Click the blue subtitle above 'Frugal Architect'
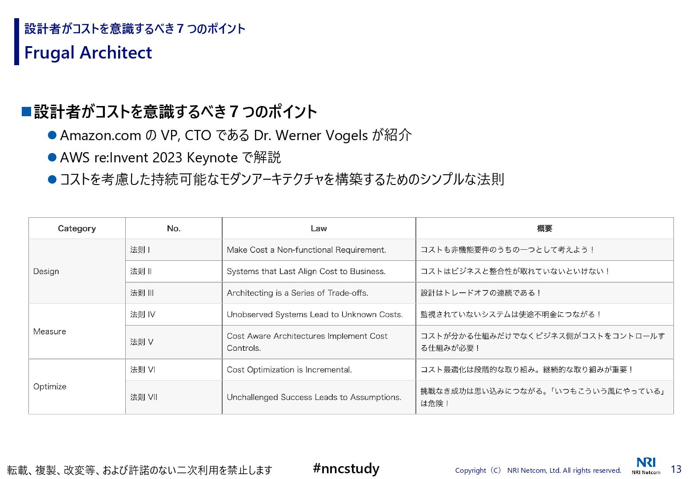The height and width of the screenshot is (479, 693). (135, 29)
